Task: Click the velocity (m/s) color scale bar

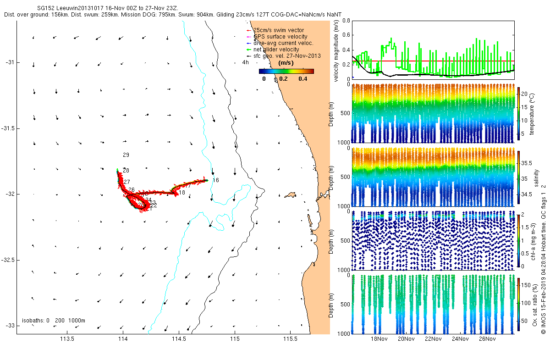Action: (286, 71)
